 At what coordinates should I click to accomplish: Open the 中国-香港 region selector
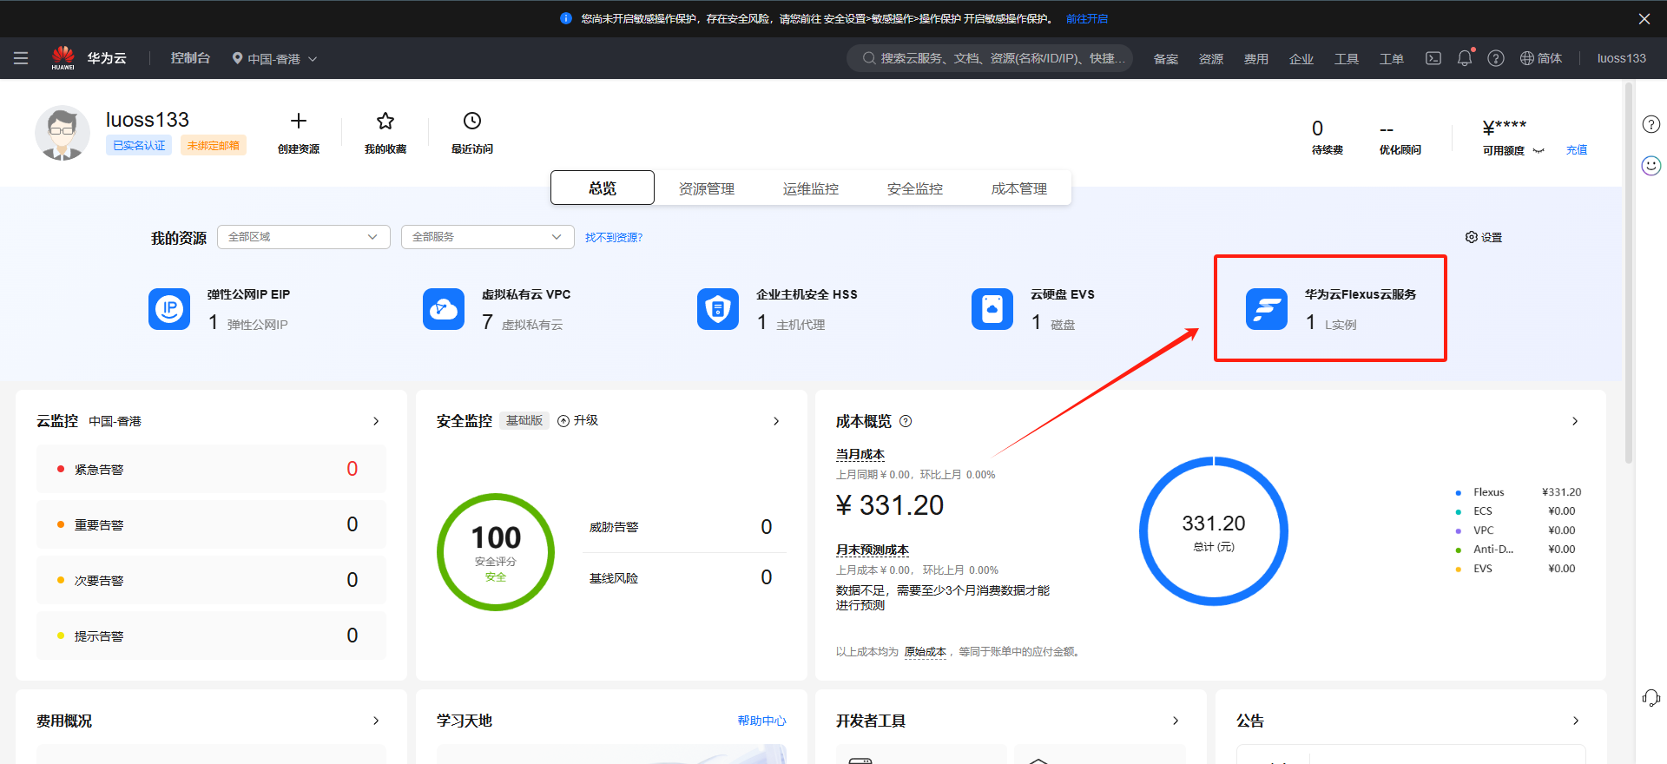[x=274, y=58]
